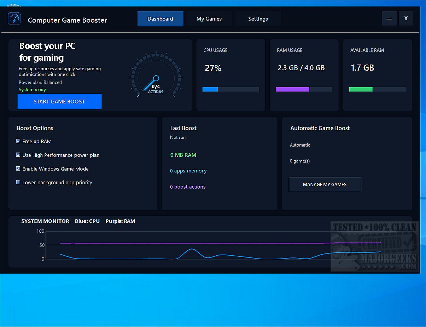
Task: Click the 2.3 GB / 4.0 GB value
Action: [x=301, y=68]
